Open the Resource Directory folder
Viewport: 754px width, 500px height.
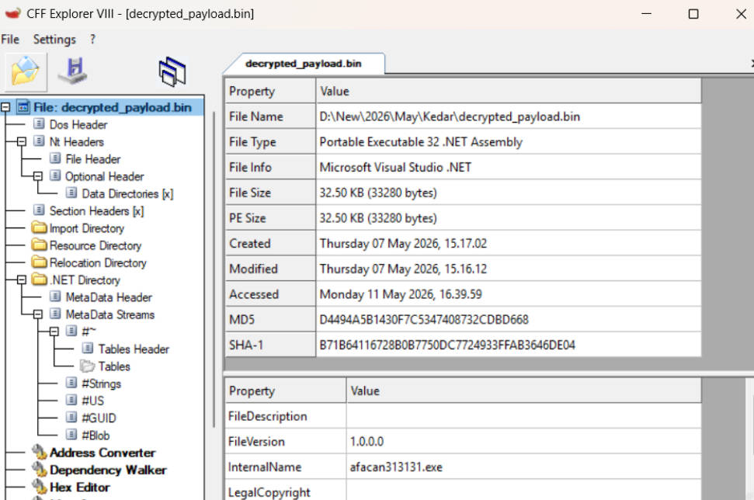pyautogui.click(x=96, y=245)
